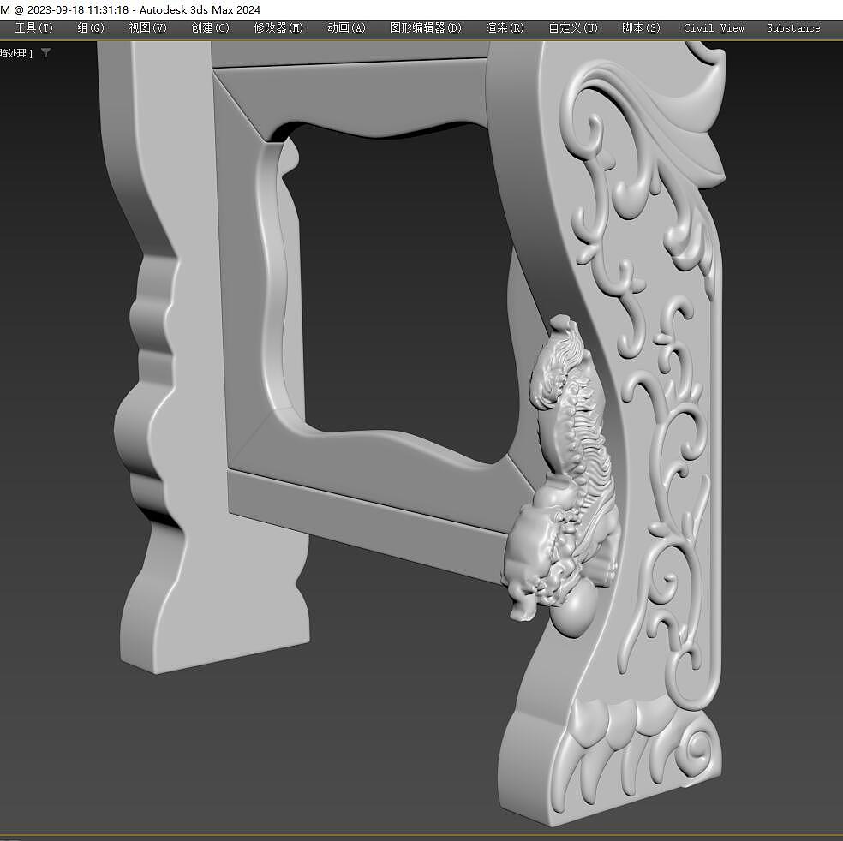Open the 视图(V) menu

(x=147, y=27)
